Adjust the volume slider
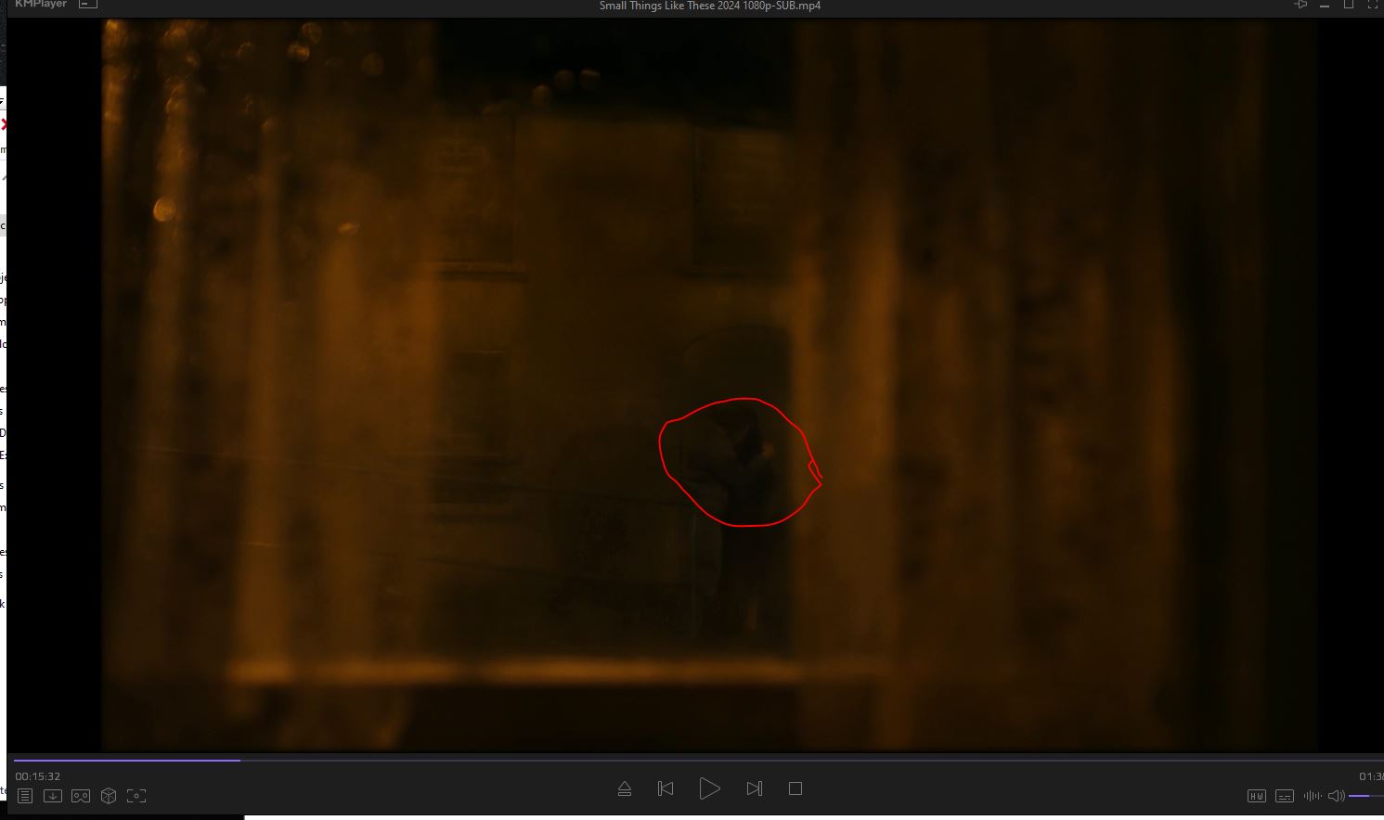 pos(1365,796)
